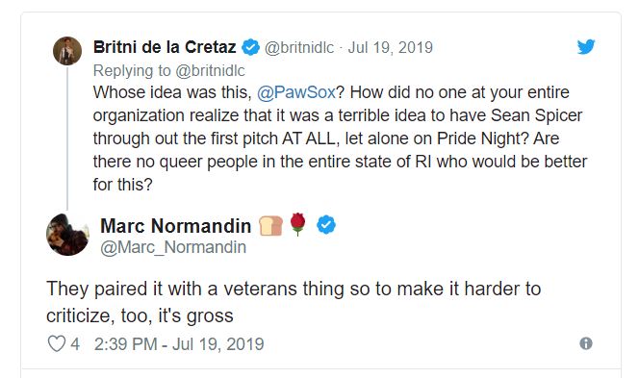The height and width of the screenshot is (378, 639).
Task: Open the Replying to @britnidlc link
Action: tap(169, 71)
